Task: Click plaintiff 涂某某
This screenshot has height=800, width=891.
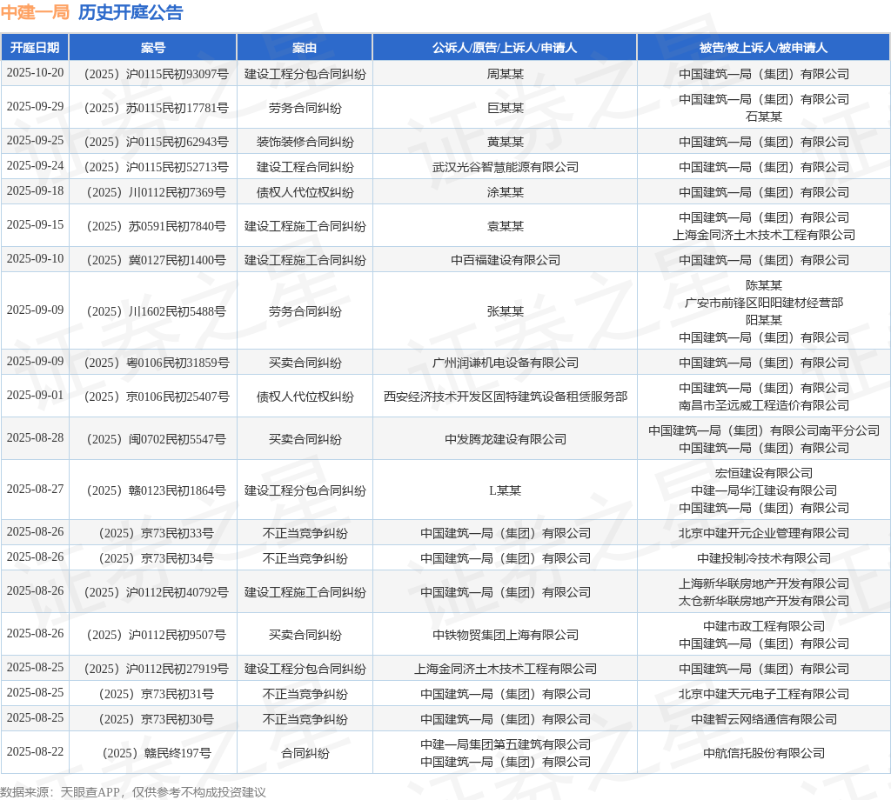Action: 506,192
